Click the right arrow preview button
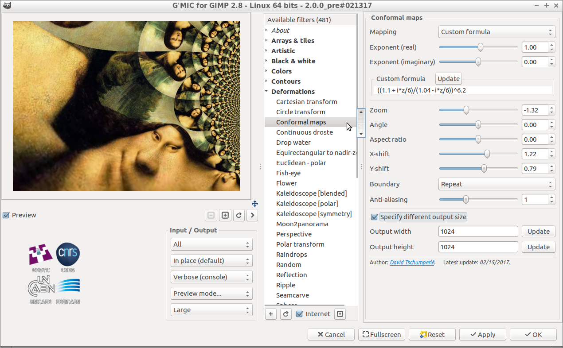 [253, 215]
